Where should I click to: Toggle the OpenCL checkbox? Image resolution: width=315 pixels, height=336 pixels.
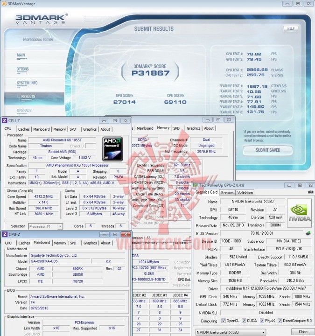[223, 321]
